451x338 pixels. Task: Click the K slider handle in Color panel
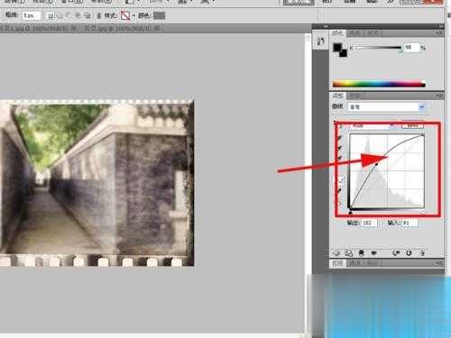pos(400,51)
